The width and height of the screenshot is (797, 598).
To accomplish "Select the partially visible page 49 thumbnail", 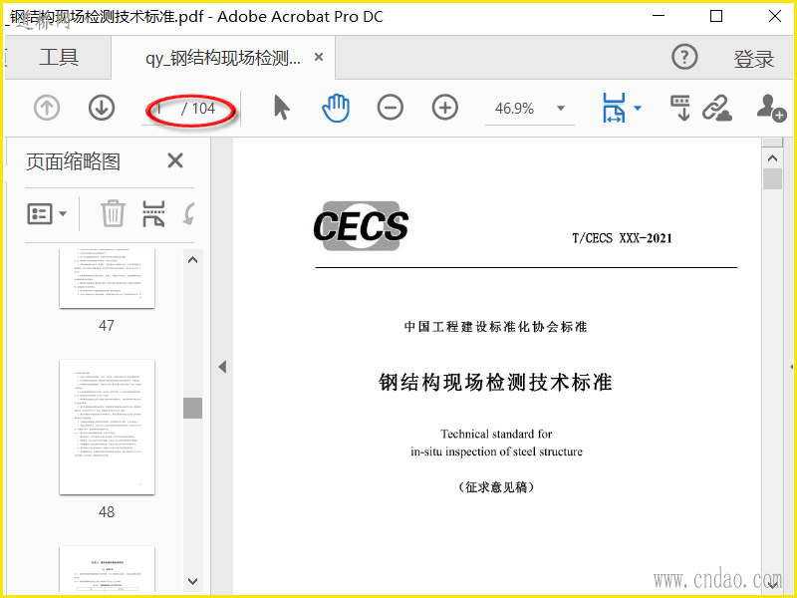I will point(107,568).
